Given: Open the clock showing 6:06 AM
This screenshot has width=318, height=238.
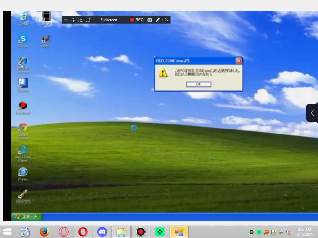Looking at the screenshot, I should tap(304, 232).
